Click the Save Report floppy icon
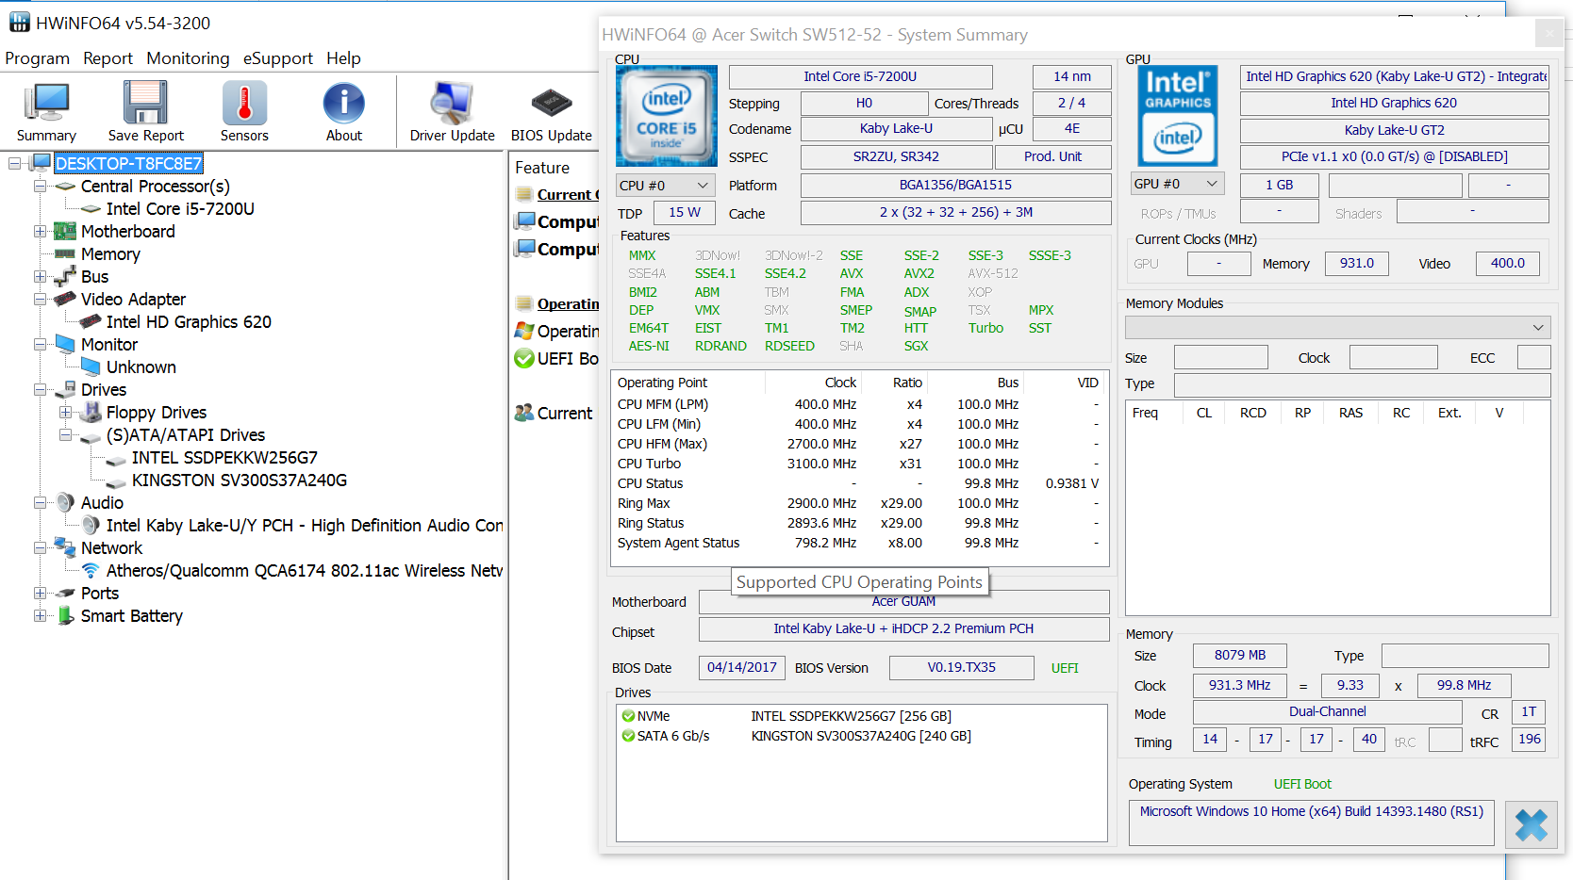 pyautogui.click(x=145, y=103)
